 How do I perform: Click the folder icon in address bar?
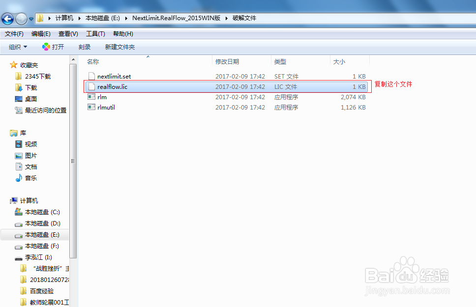pos(40,18)
